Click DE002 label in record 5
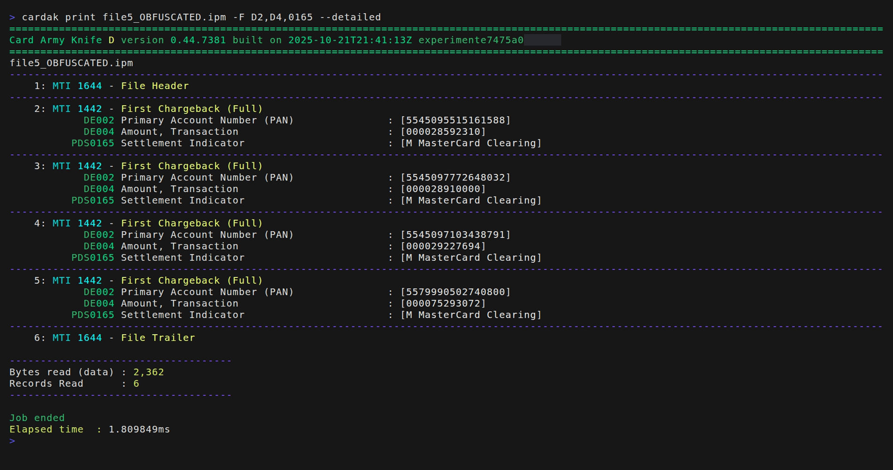Viewport: 893px width, 470px height. tap(99, 292)
